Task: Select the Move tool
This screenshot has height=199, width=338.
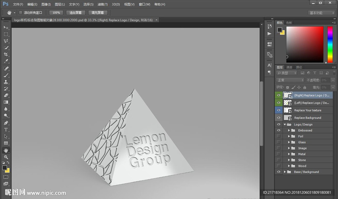Action: [x=6, y=27]
